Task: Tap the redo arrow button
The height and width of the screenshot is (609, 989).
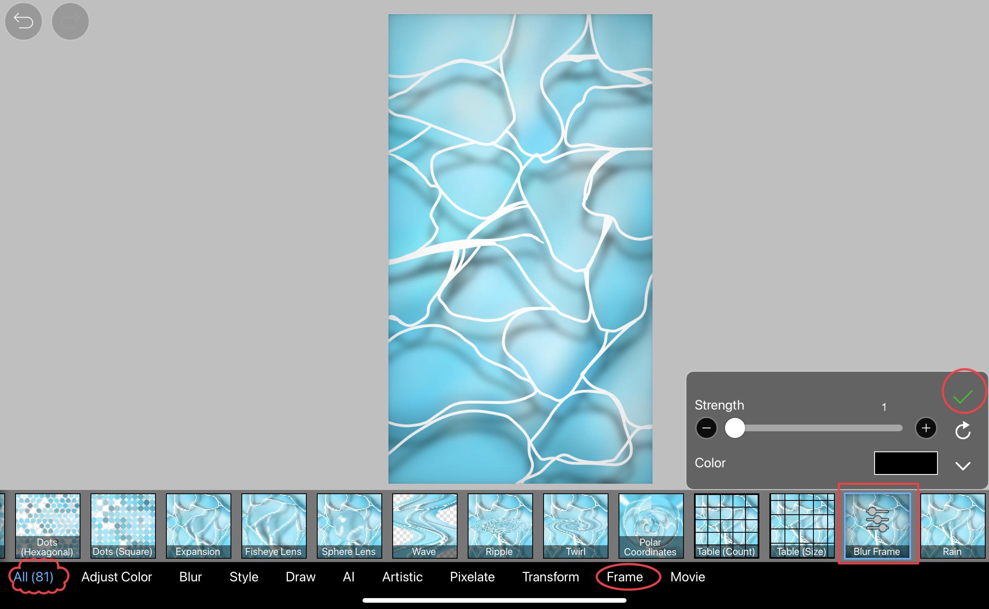Action: coord(70,21)
